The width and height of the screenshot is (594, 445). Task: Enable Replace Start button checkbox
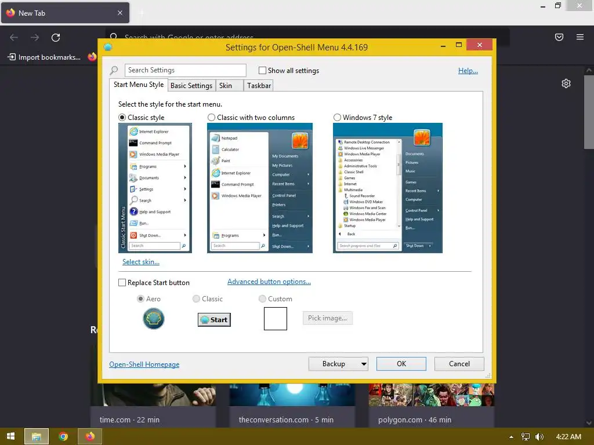pos(122,283)
